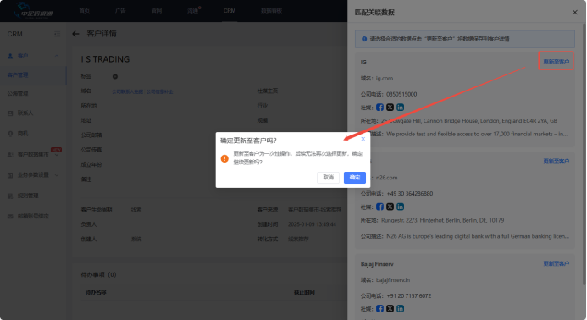Collapse the CRM sidebar via the menu icon
Image resolution: width=587 pixels, height=320 pixels.
tap(57, 34)
